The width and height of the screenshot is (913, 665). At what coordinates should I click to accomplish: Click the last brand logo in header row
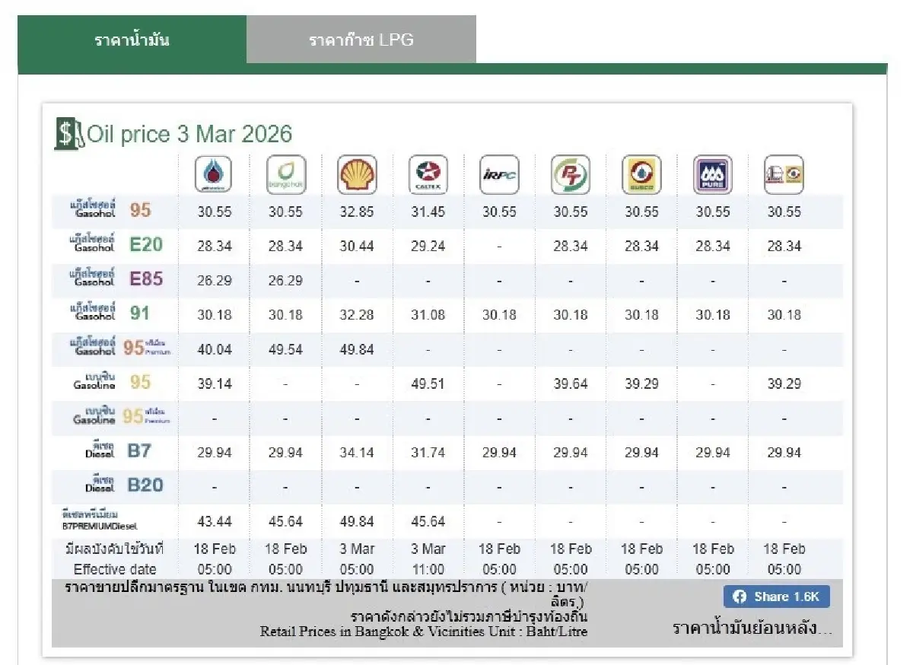click(784, 175)
